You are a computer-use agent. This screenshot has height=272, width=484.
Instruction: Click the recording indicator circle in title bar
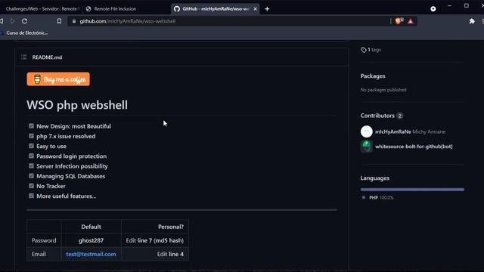pos(433,9)
